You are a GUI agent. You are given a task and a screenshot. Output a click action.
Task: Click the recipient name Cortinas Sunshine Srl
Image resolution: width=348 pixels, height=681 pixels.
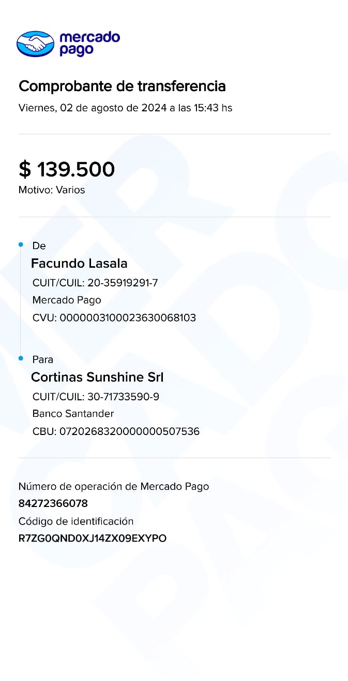pos(97,377)
